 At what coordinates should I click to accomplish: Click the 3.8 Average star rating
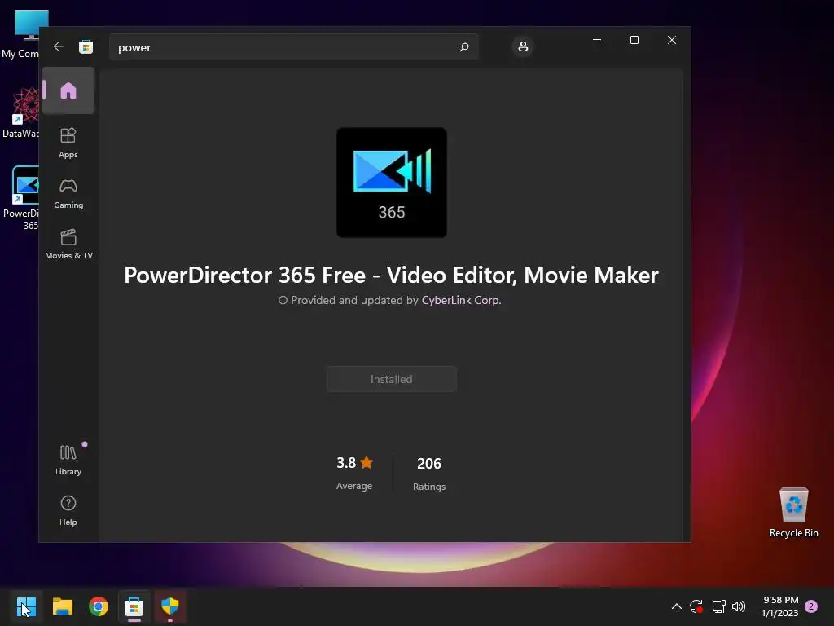tap(354, 473)
